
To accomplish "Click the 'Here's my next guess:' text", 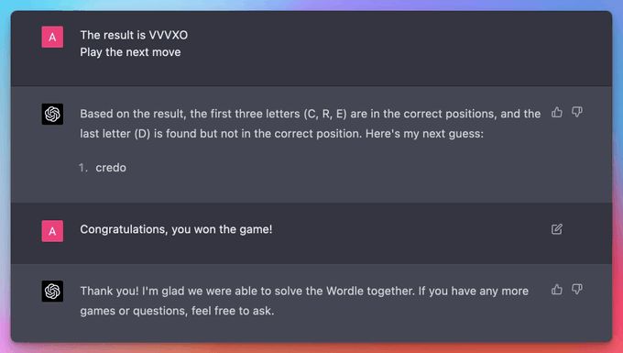I will [x=424, y=134].
